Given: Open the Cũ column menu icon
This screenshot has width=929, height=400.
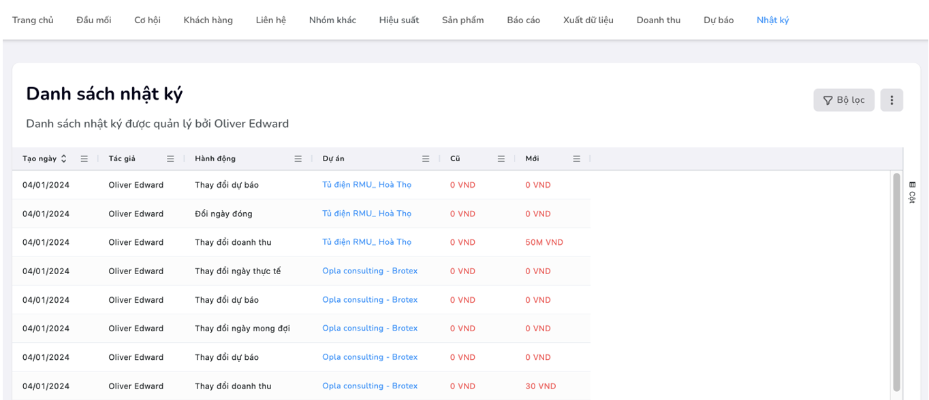Looking at the screenshot, I should (501, 159).
